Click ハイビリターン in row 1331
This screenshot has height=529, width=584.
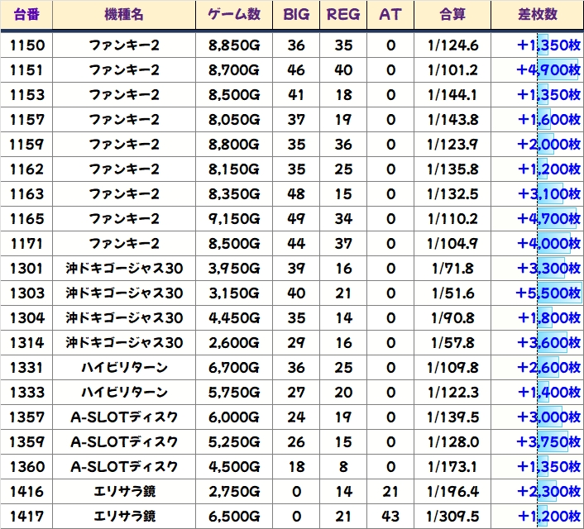click(x=124, y=368)
